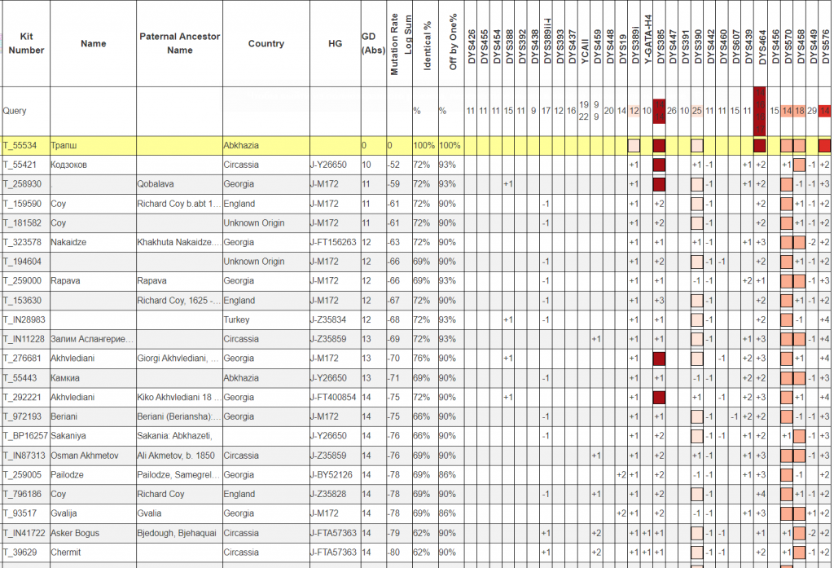Click dark red DYS385 cell in Трапш row
Viewport: 834px width, 568px height.
pos(660,146)
